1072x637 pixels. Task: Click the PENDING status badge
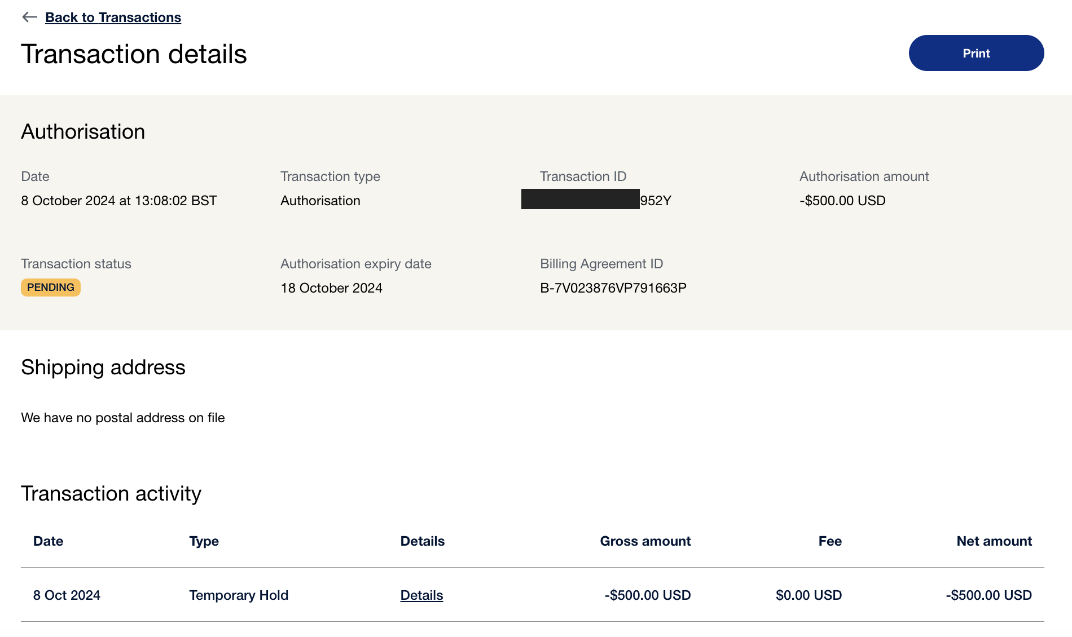51,287
